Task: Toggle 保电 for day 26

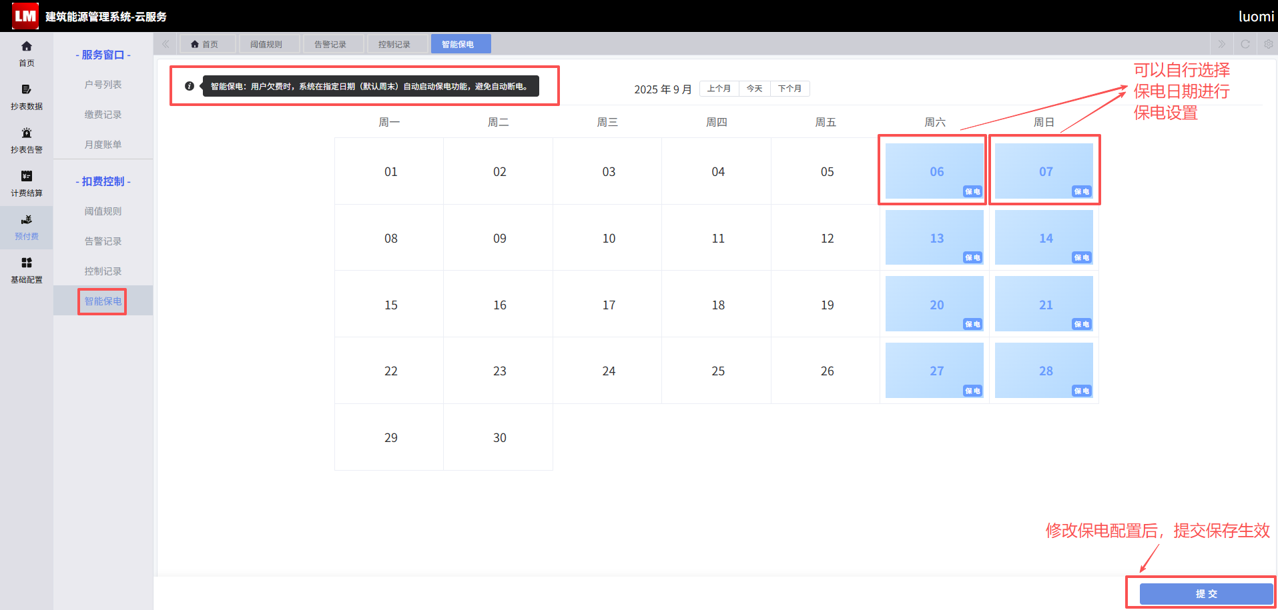Action: 826,371
